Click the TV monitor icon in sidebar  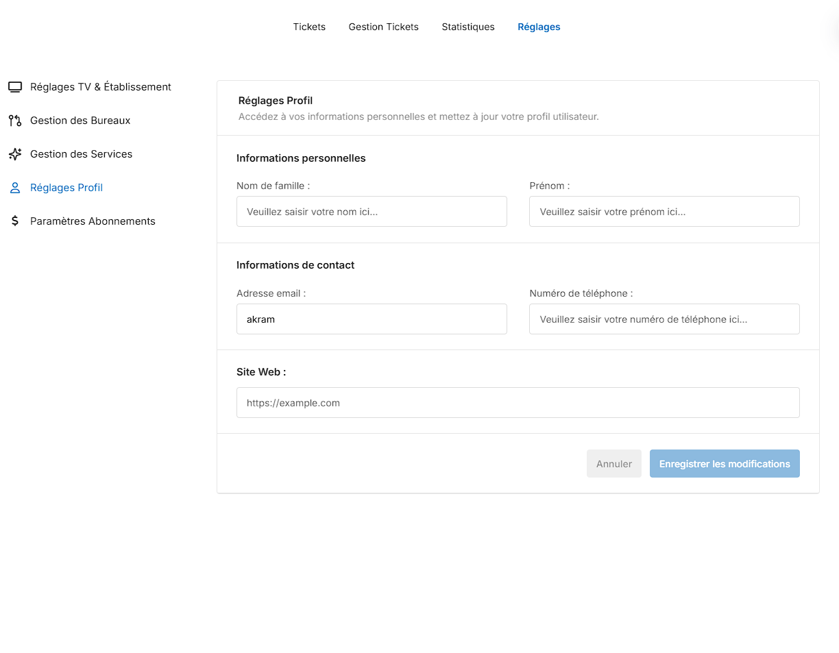coord(15,87)
